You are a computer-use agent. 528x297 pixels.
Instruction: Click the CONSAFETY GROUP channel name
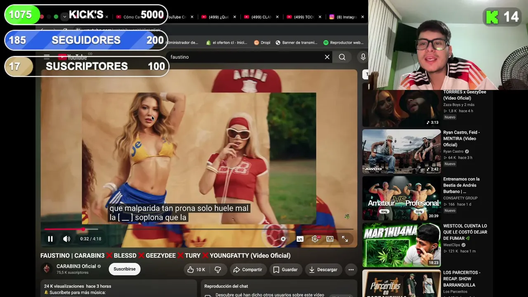click(460, 198)
